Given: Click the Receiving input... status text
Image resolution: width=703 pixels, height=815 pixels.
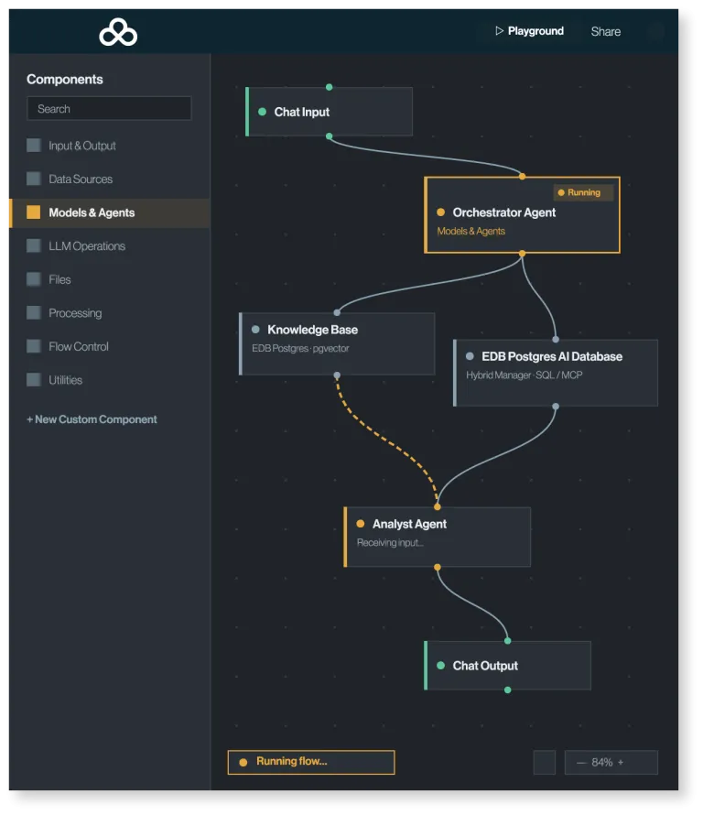Looking at the screenshot, I should [x=390, y=543].
